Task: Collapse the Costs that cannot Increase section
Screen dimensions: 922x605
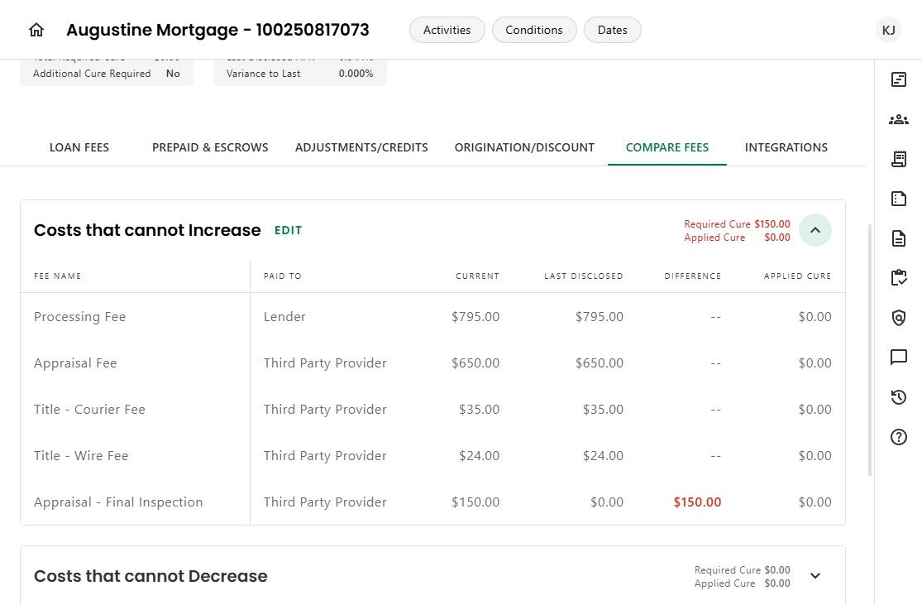Action: (815, 230)
